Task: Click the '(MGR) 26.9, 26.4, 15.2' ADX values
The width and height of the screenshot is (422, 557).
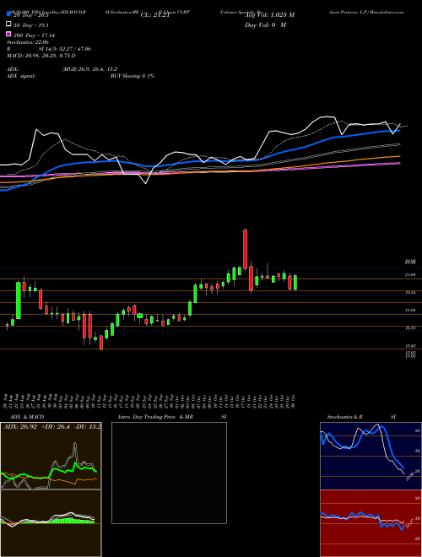Action: point(89,69)
